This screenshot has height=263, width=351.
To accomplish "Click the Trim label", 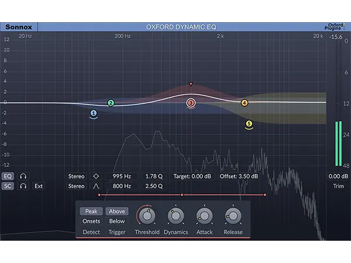I will (x=338, y=186).
